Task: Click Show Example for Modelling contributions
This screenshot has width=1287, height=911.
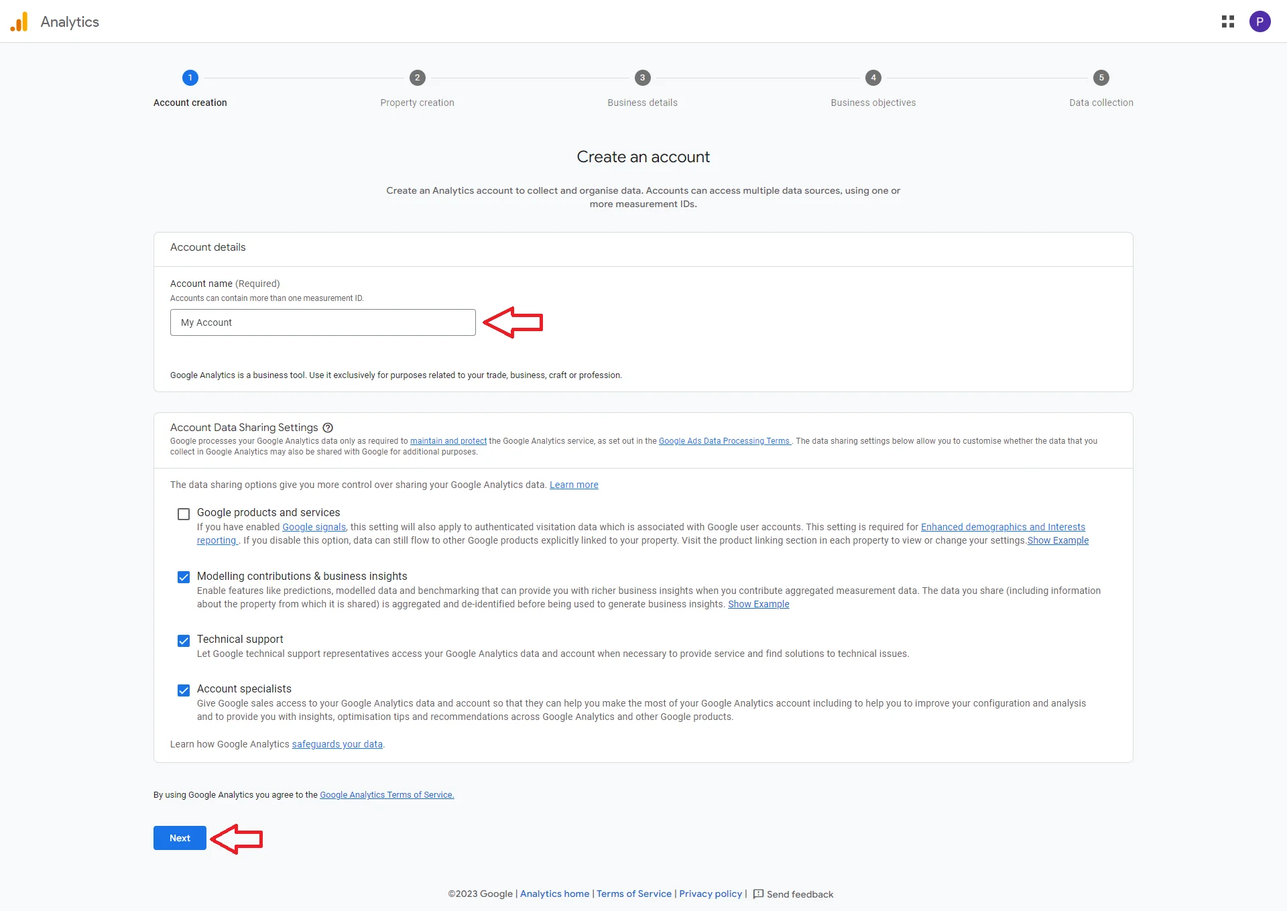Action: point(757,603)
